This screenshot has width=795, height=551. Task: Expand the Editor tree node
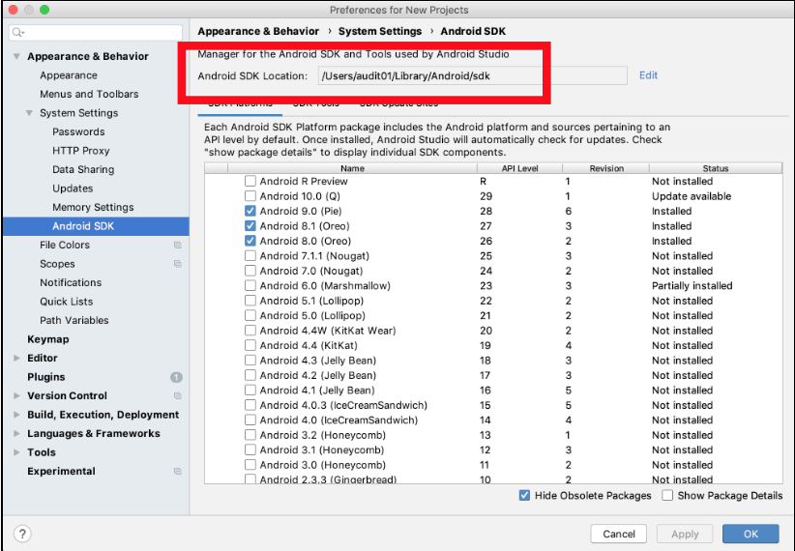[x=16, y=358]
